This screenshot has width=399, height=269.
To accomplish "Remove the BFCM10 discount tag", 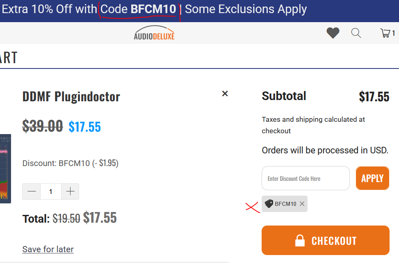I will 302,204.
